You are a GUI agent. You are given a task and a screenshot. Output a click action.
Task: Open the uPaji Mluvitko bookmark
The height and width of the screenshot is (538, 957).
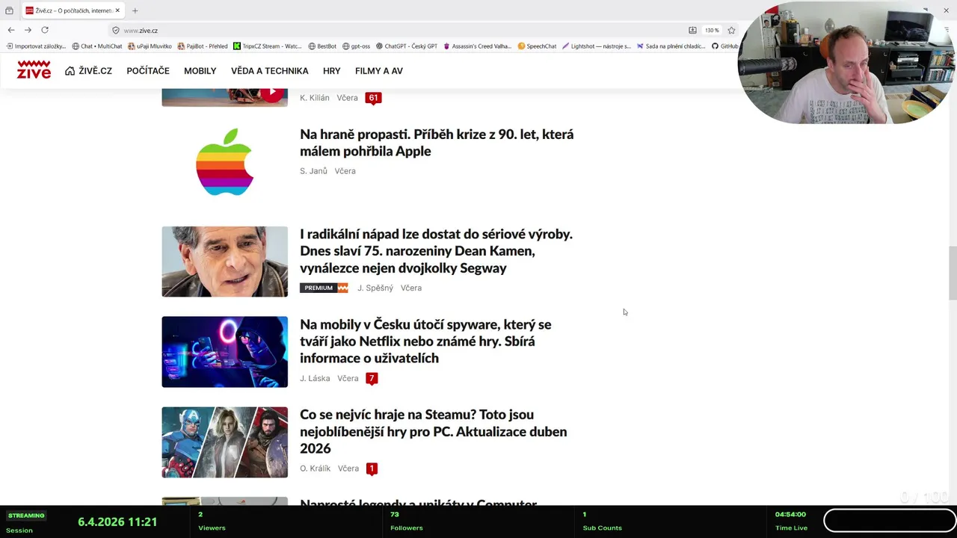[150, 46]
